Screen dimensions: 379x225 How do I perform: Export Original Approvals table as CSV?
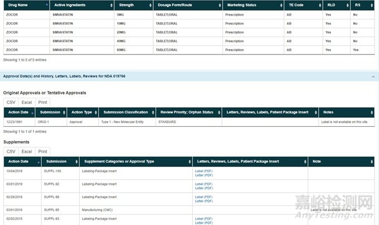click(x=11, y=102)
